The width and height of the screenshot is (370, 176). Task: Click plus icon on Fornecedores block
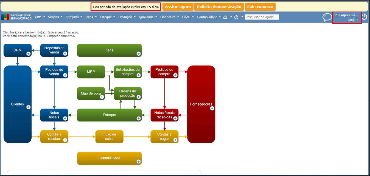click(x=212, y=108)
